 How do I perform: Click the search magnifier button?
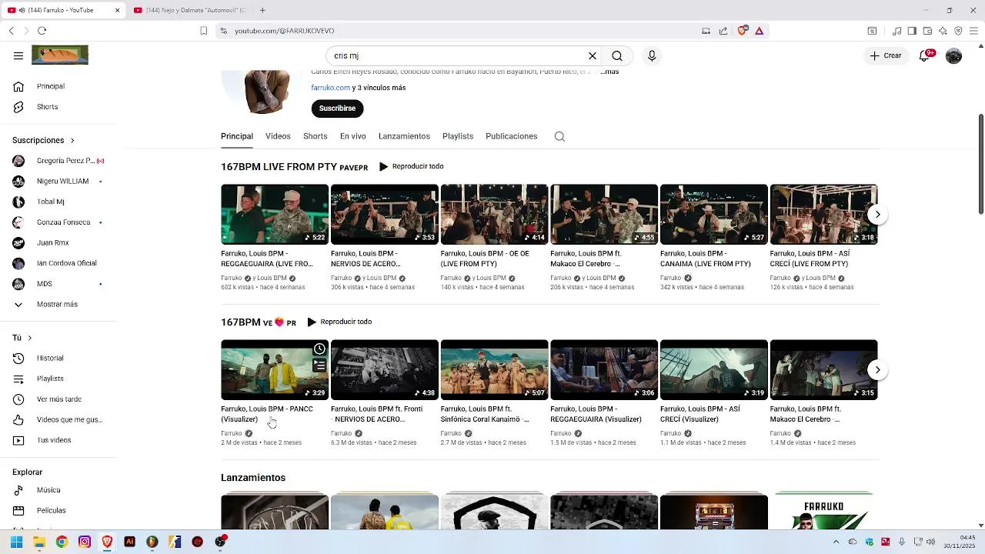[617, 55]
